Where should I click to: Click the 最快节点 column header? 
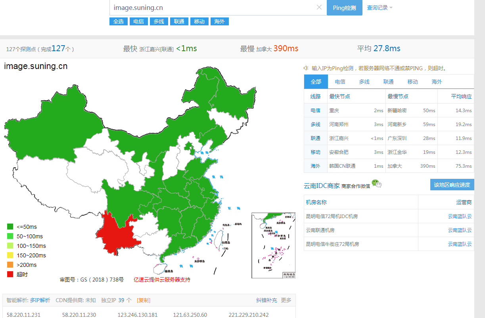[339, 96]
